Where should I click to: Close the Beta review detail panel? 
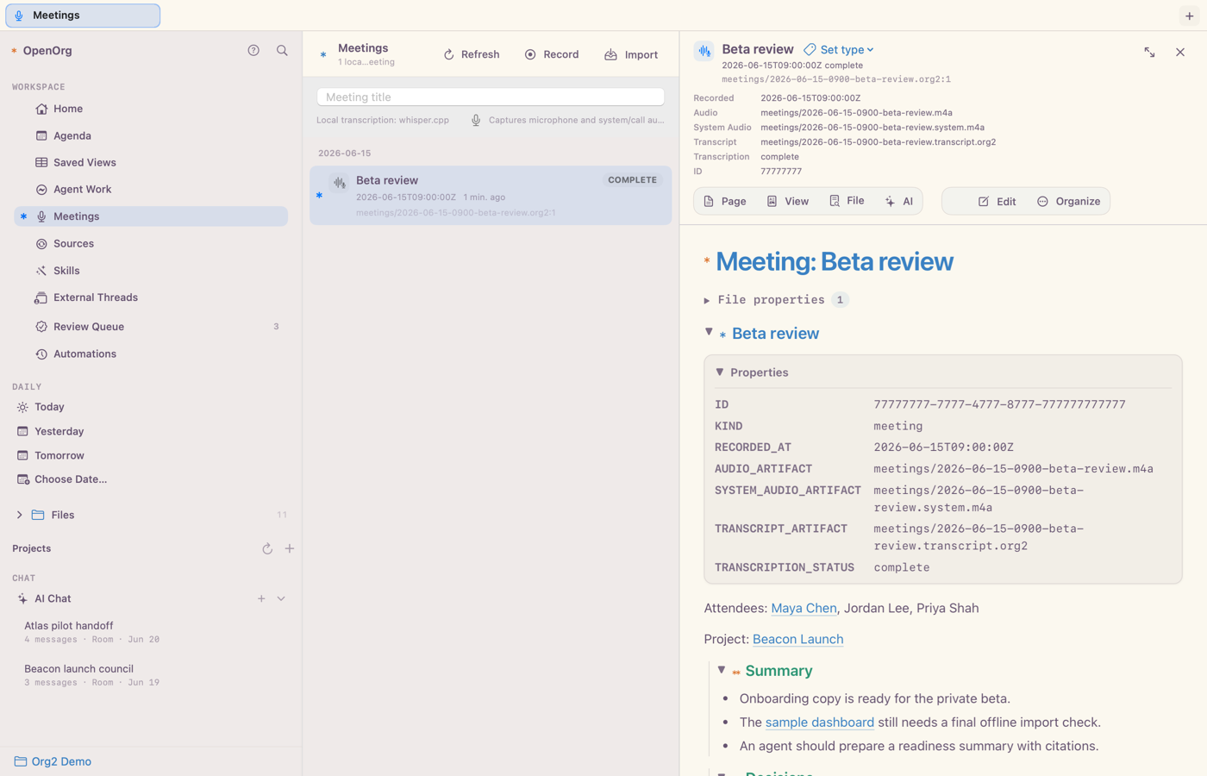tap(1180, 53)
